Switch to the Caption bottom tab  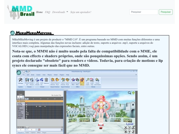click(x=33, y=133)
